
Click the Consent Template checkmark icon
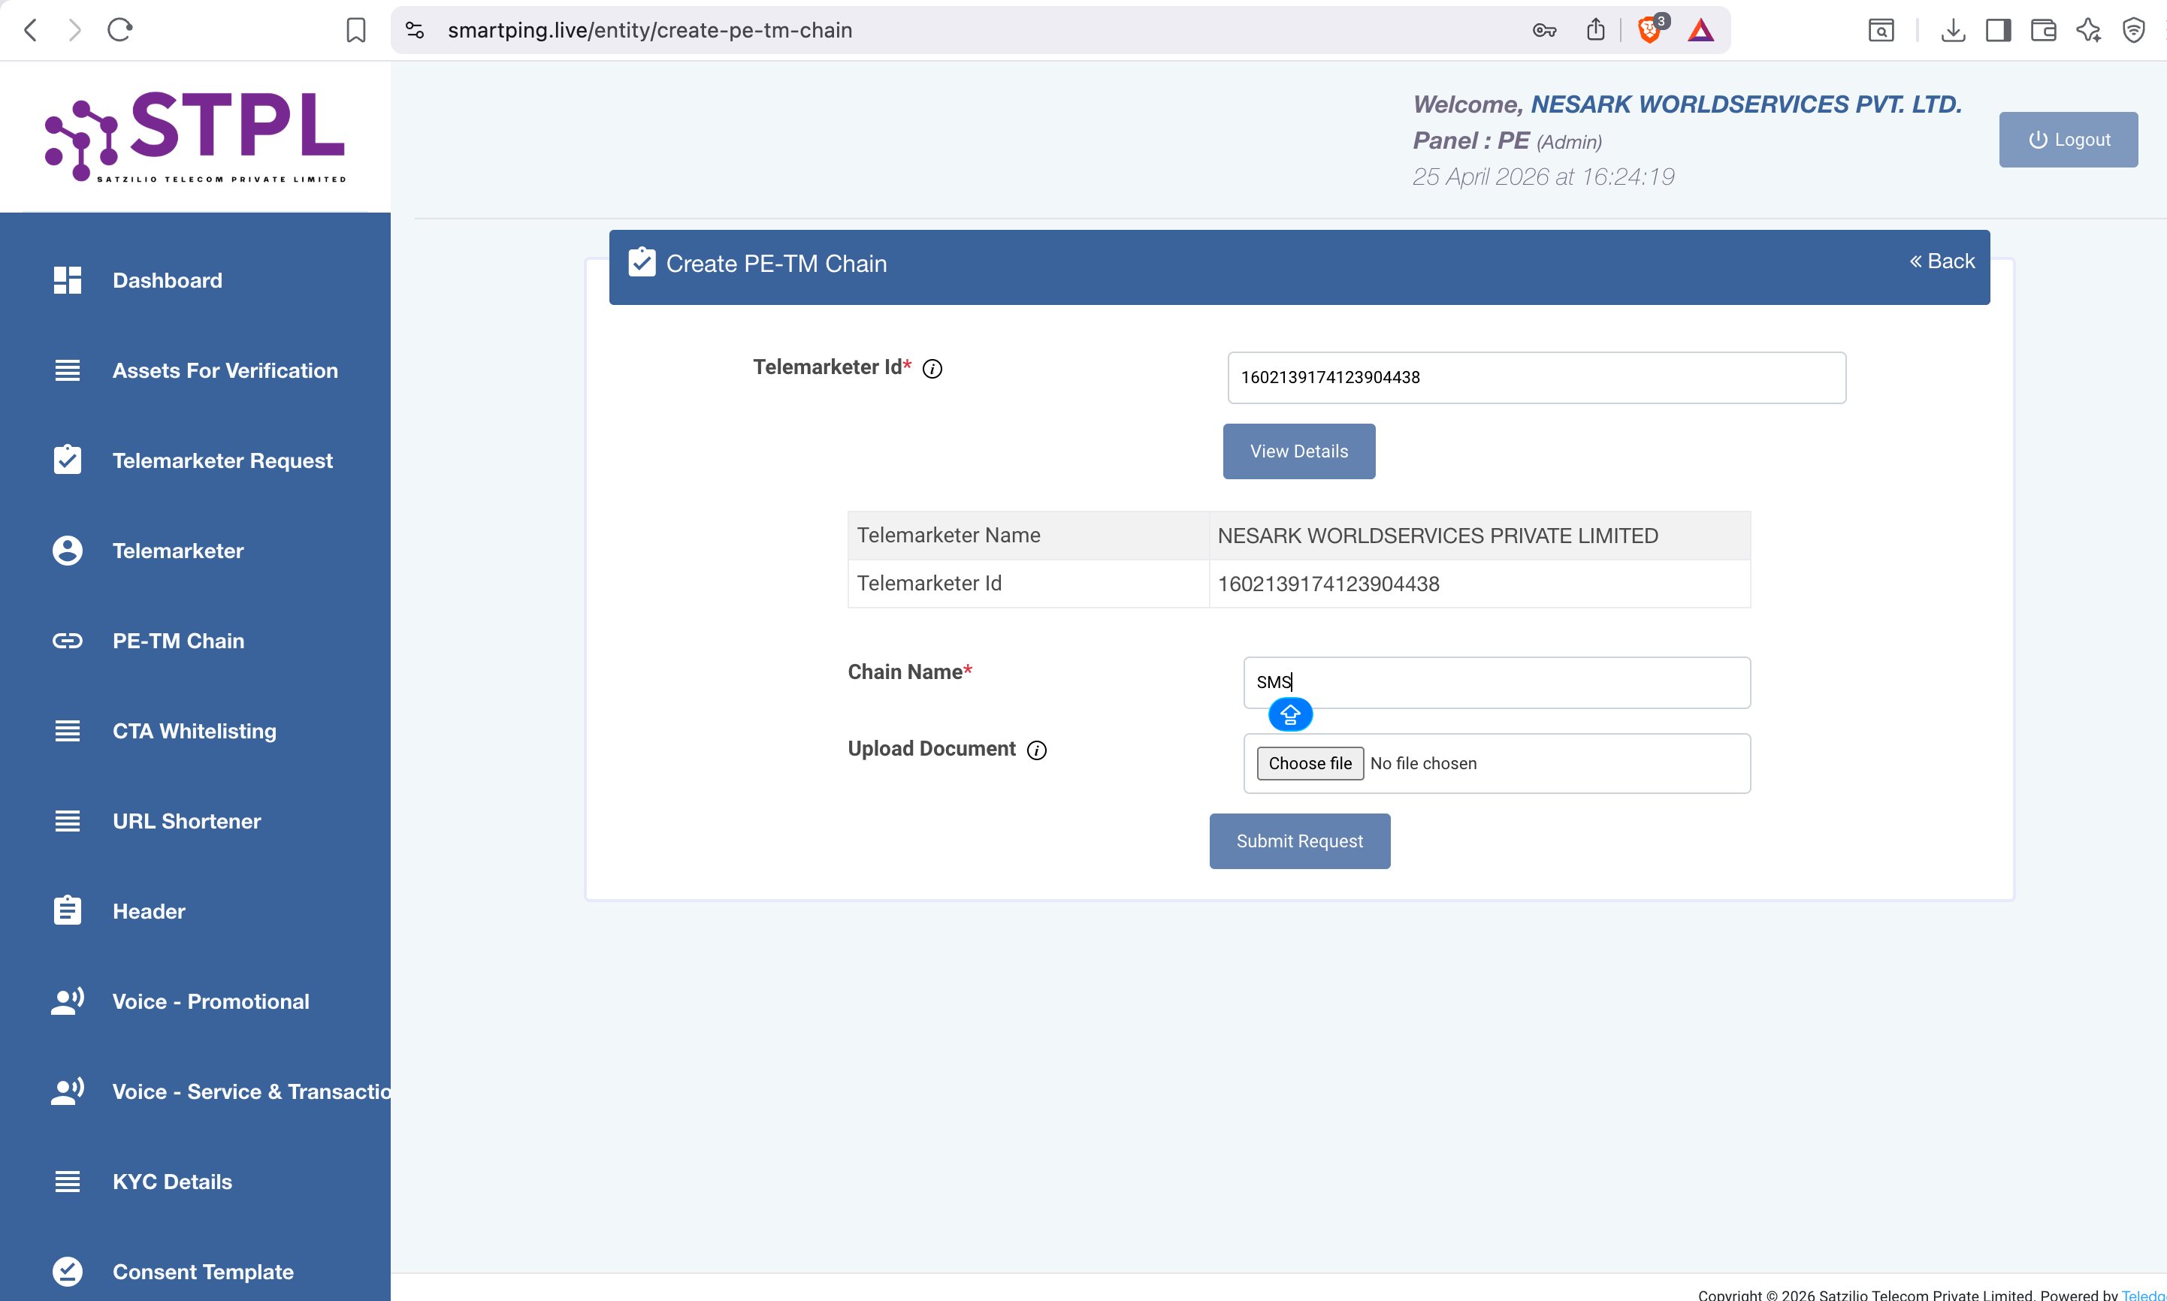68,1271
